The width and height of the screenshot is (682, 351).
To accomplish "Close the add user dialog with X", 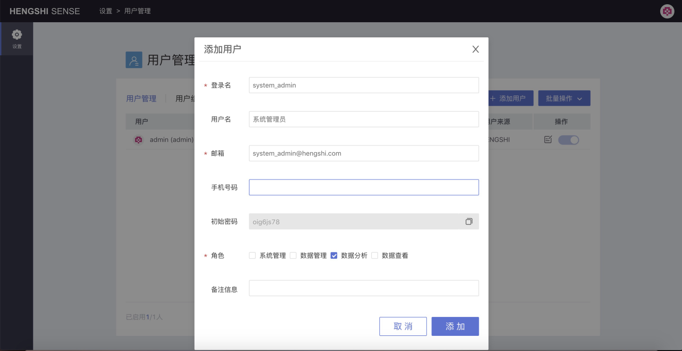I will click(476, 49).
